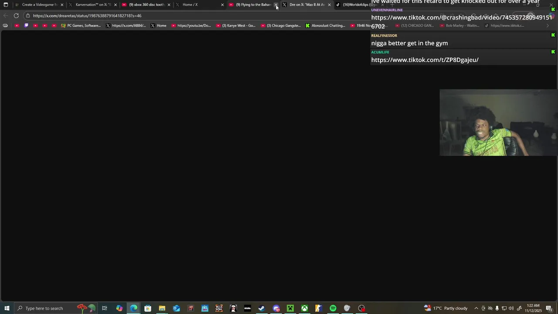This screenshot has width=558, height=314.
Task: Open '(3) Kanye West - Go...' bookmark
Action: click(x=236, y=26)
